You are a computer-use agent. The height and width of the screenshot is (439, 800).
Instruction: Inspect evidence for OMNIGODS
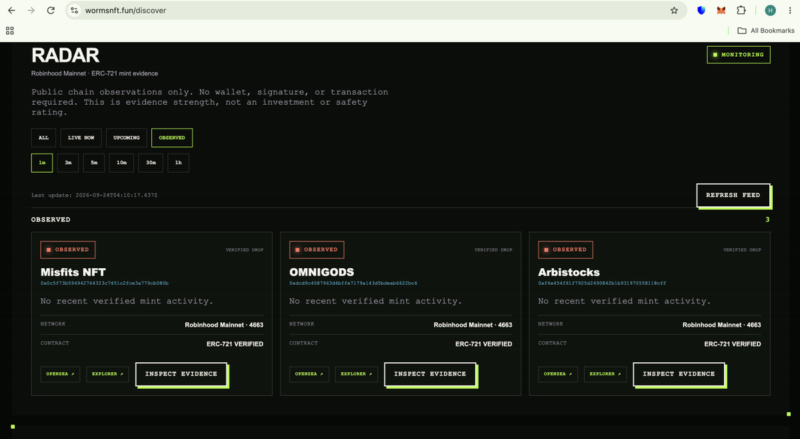(430, 374)
